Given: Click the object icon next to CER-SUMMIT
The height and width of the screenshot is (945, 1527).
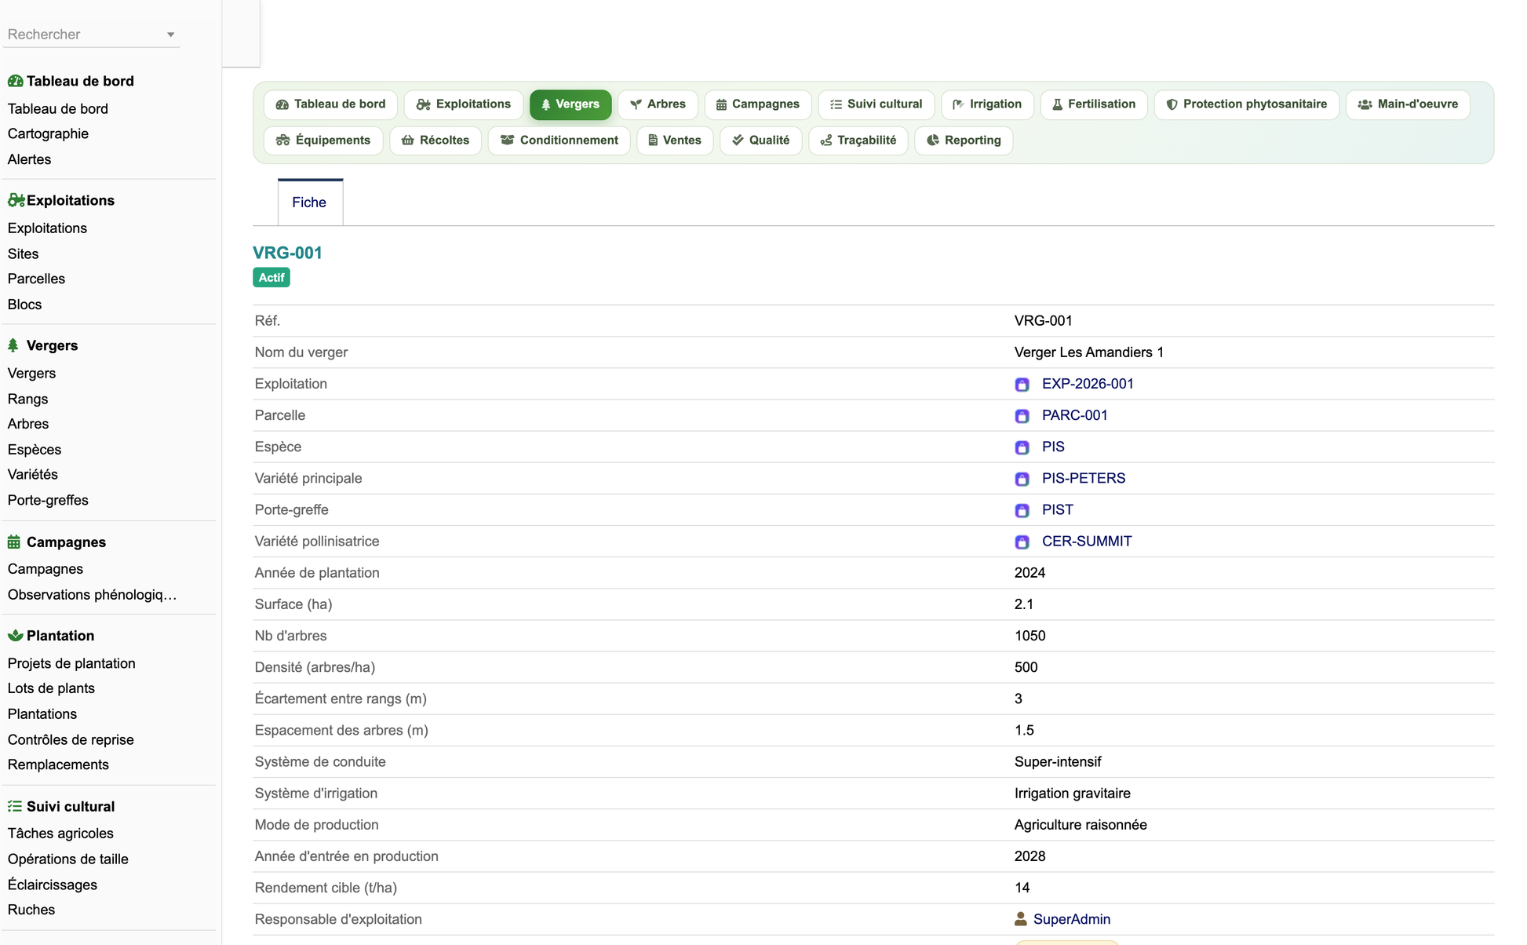Looking at the screenshot, I should point(1022,542).
